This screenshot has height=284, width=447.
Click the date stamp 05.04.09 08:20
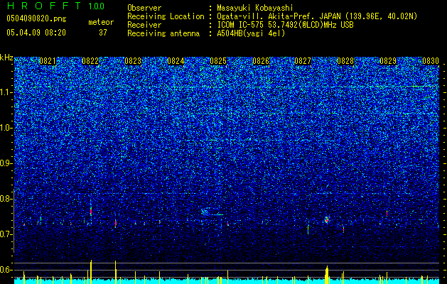(x=36, y=33)
